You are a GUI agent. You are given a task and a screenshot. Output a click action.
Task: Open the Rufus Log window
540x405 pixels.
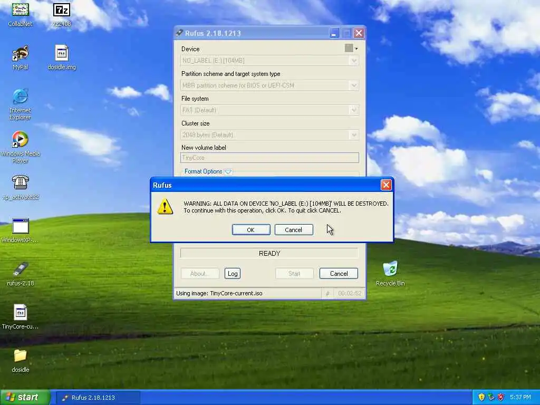click(233, 274)
